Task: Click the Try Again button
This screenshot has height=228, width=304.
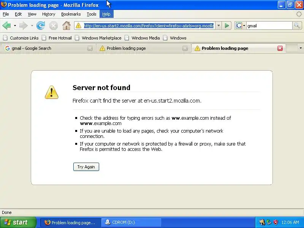Action: [x=86, y=167]
